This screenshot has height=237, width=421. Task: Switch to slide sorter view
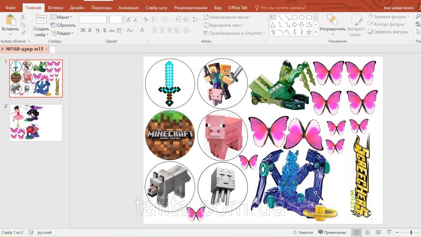tap(368, 232)
